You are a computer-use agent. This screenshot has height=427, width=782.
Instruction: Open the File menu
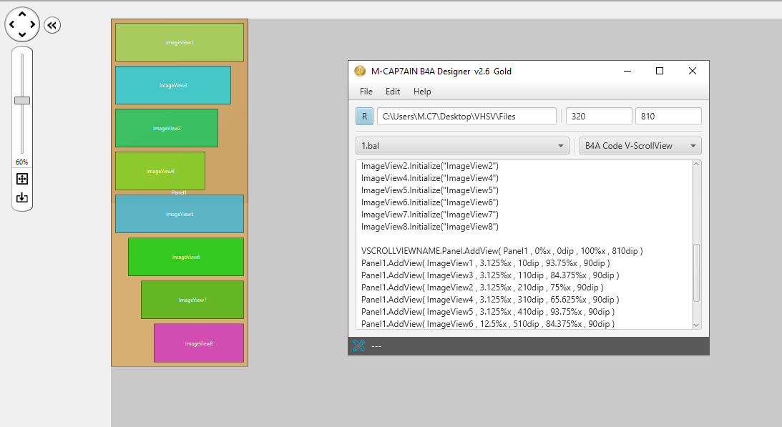click(366, 92)
